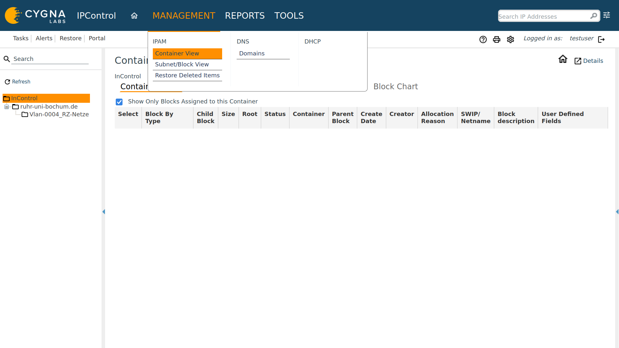
Task: Click the Vlan-0004_RZ-Netze folder icon
Action: coord(25,114)
